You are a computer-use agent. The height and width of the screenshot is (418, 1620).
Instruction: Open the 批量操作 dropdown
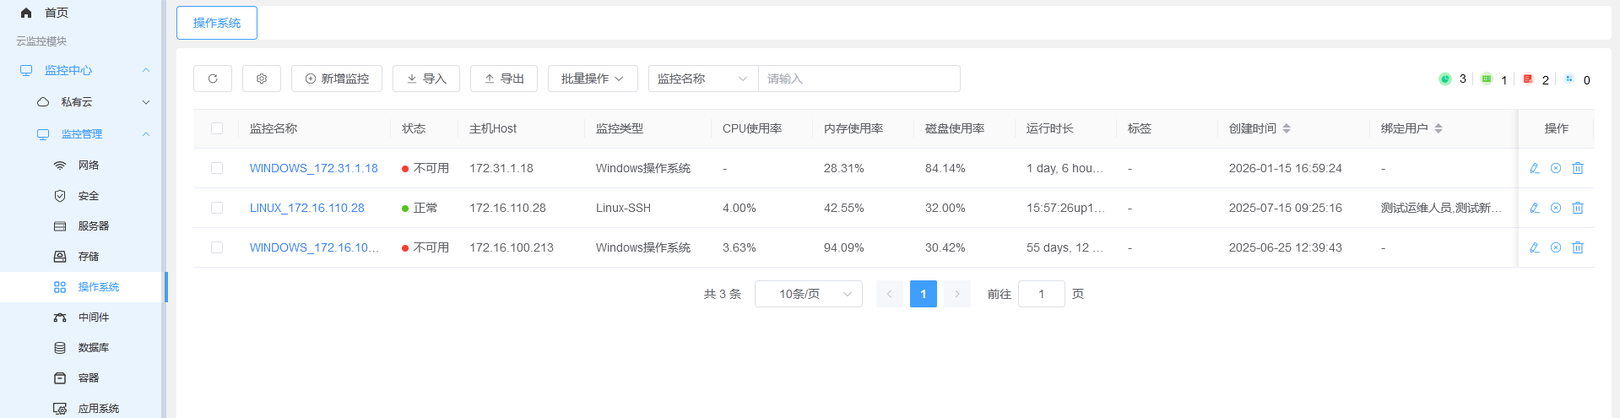(x=593, y=79)
